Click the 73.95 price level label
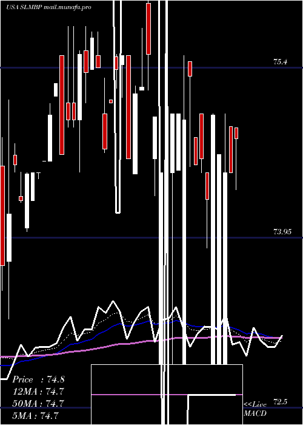303x425 pixels. point(282,232)
